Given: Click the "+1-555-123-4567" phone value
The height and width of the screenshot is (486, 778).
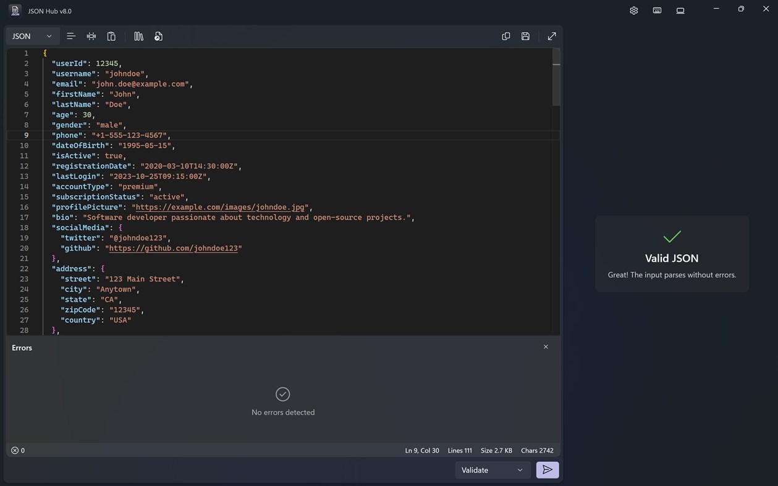Looking at the screenshot, I should click(129, 135).
